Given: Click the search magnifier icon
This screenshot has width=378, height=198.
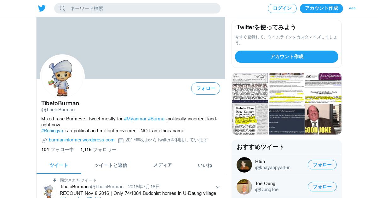Looking at the screenshot, I should (62, 8).
